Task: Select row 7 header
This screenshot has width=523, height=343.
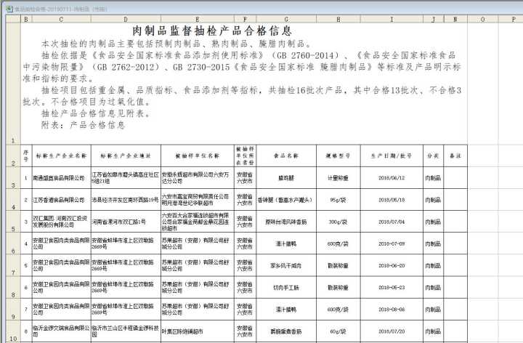Action: 13,265
